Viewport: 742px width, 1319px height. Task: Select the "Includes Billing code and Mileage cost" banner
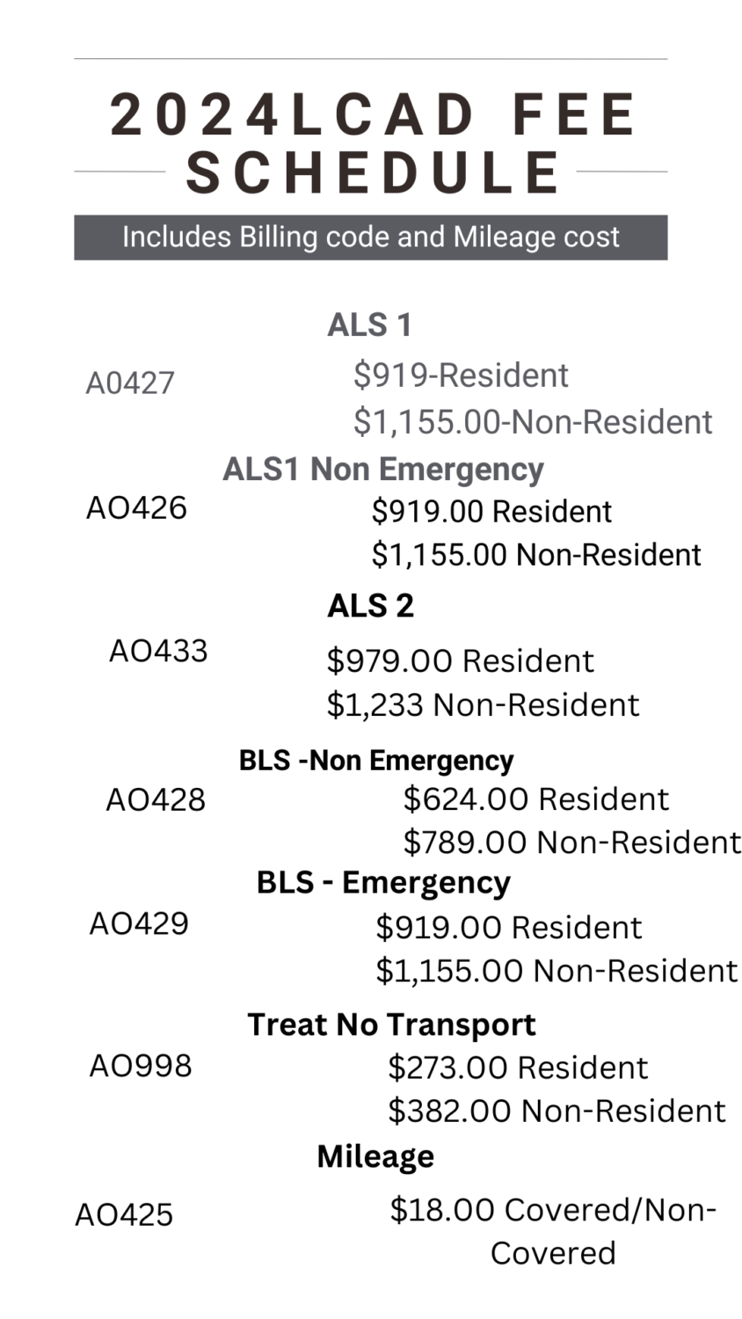point(370,237)
